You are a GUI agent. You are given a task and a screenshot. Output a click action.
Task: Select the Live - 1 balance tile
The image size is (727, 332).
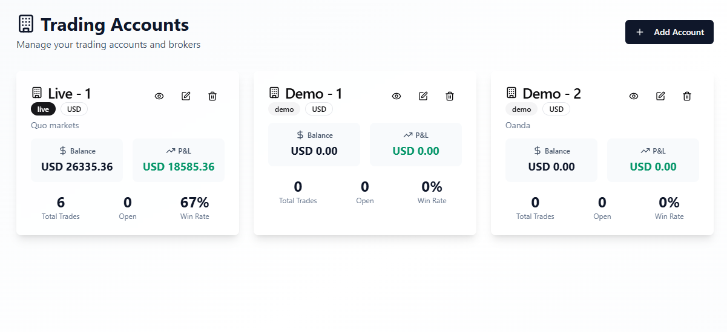point(77,160)
